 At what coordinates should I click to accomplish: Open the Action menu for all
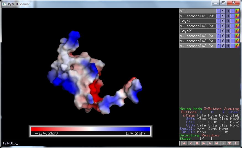click(219, 11)
